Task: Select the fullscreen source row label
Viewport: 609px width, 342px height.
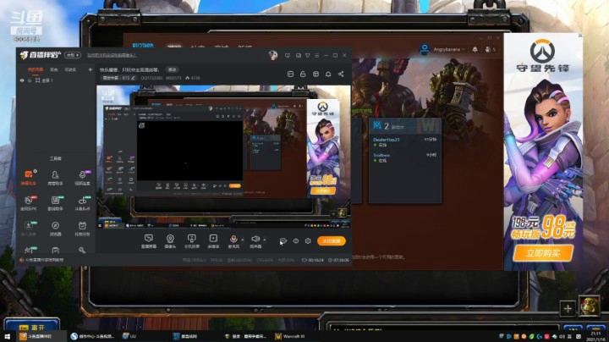Action: (47, 80)
